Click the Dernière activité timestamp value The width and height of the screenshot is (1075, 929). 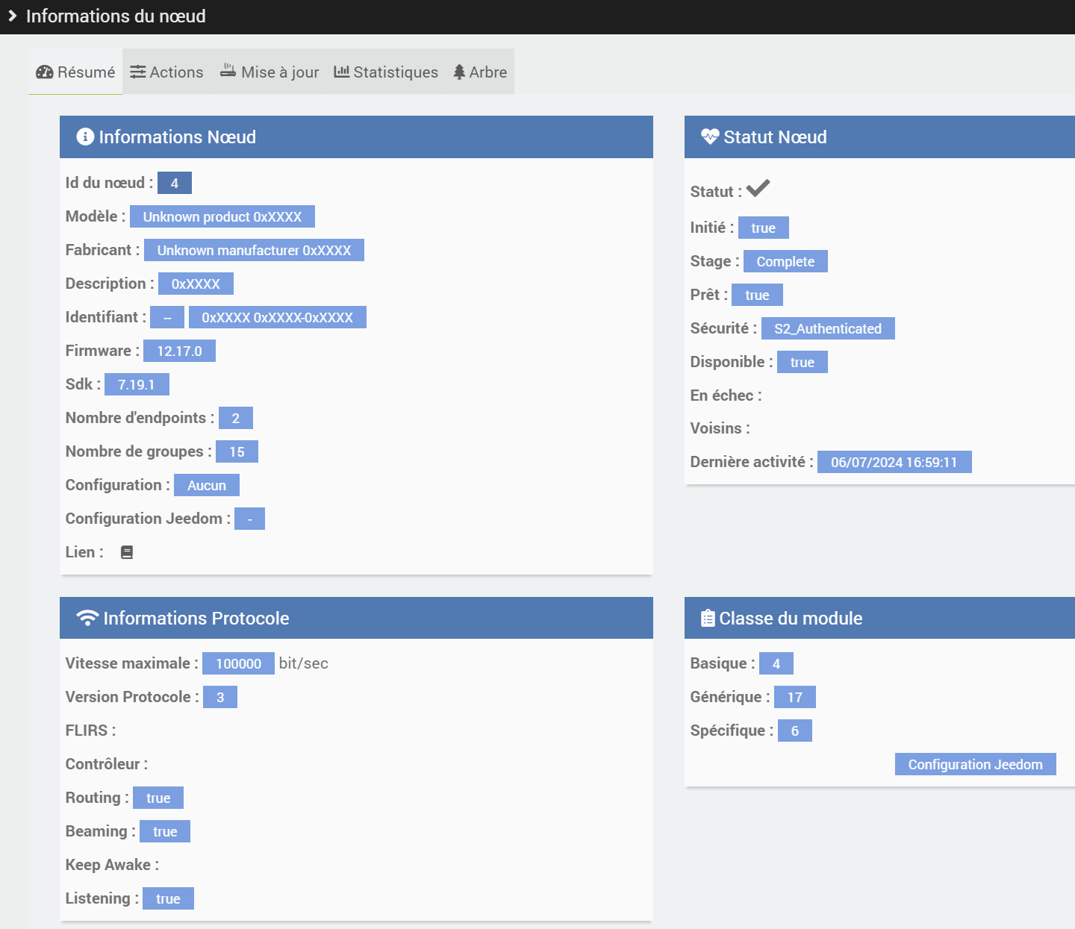click(x=894, y=462)
